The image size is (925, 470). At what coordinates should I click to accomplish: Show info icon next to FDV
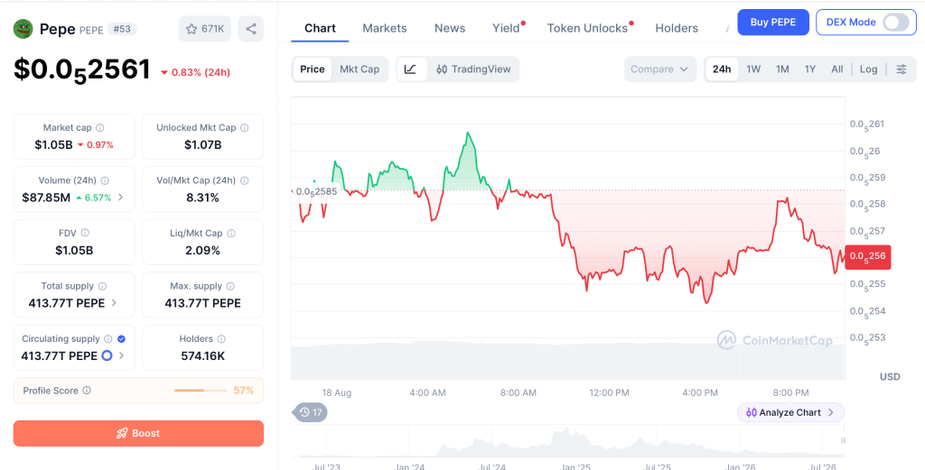pyautogui.click(x=85, y=234)
